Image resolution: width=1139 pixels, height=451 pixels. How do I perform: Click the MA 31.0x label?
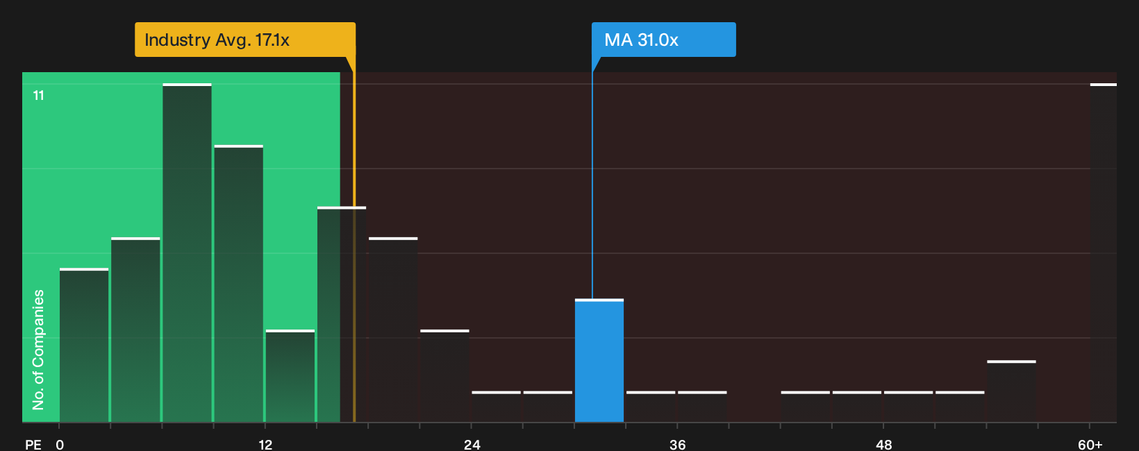coord(663,40)
